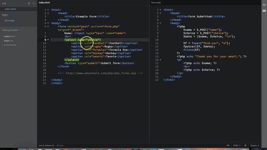
Task: Click target="_blank" attribute in index.html
Action: click(70, 30)
